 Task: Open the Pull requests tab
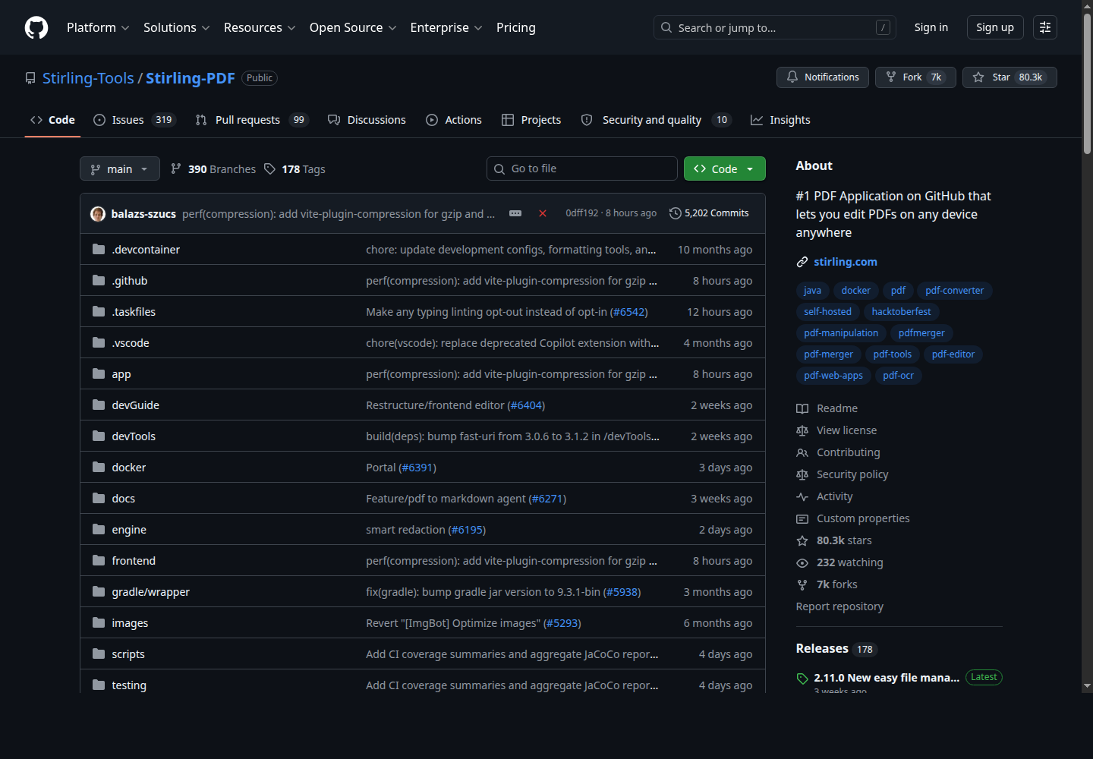[251, 120]
